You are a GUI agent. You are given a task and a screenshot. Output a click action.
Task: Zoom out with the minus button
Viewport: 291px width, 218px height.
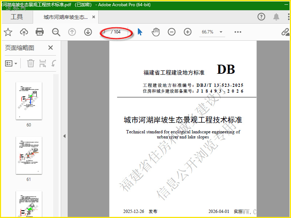(171, 32)
